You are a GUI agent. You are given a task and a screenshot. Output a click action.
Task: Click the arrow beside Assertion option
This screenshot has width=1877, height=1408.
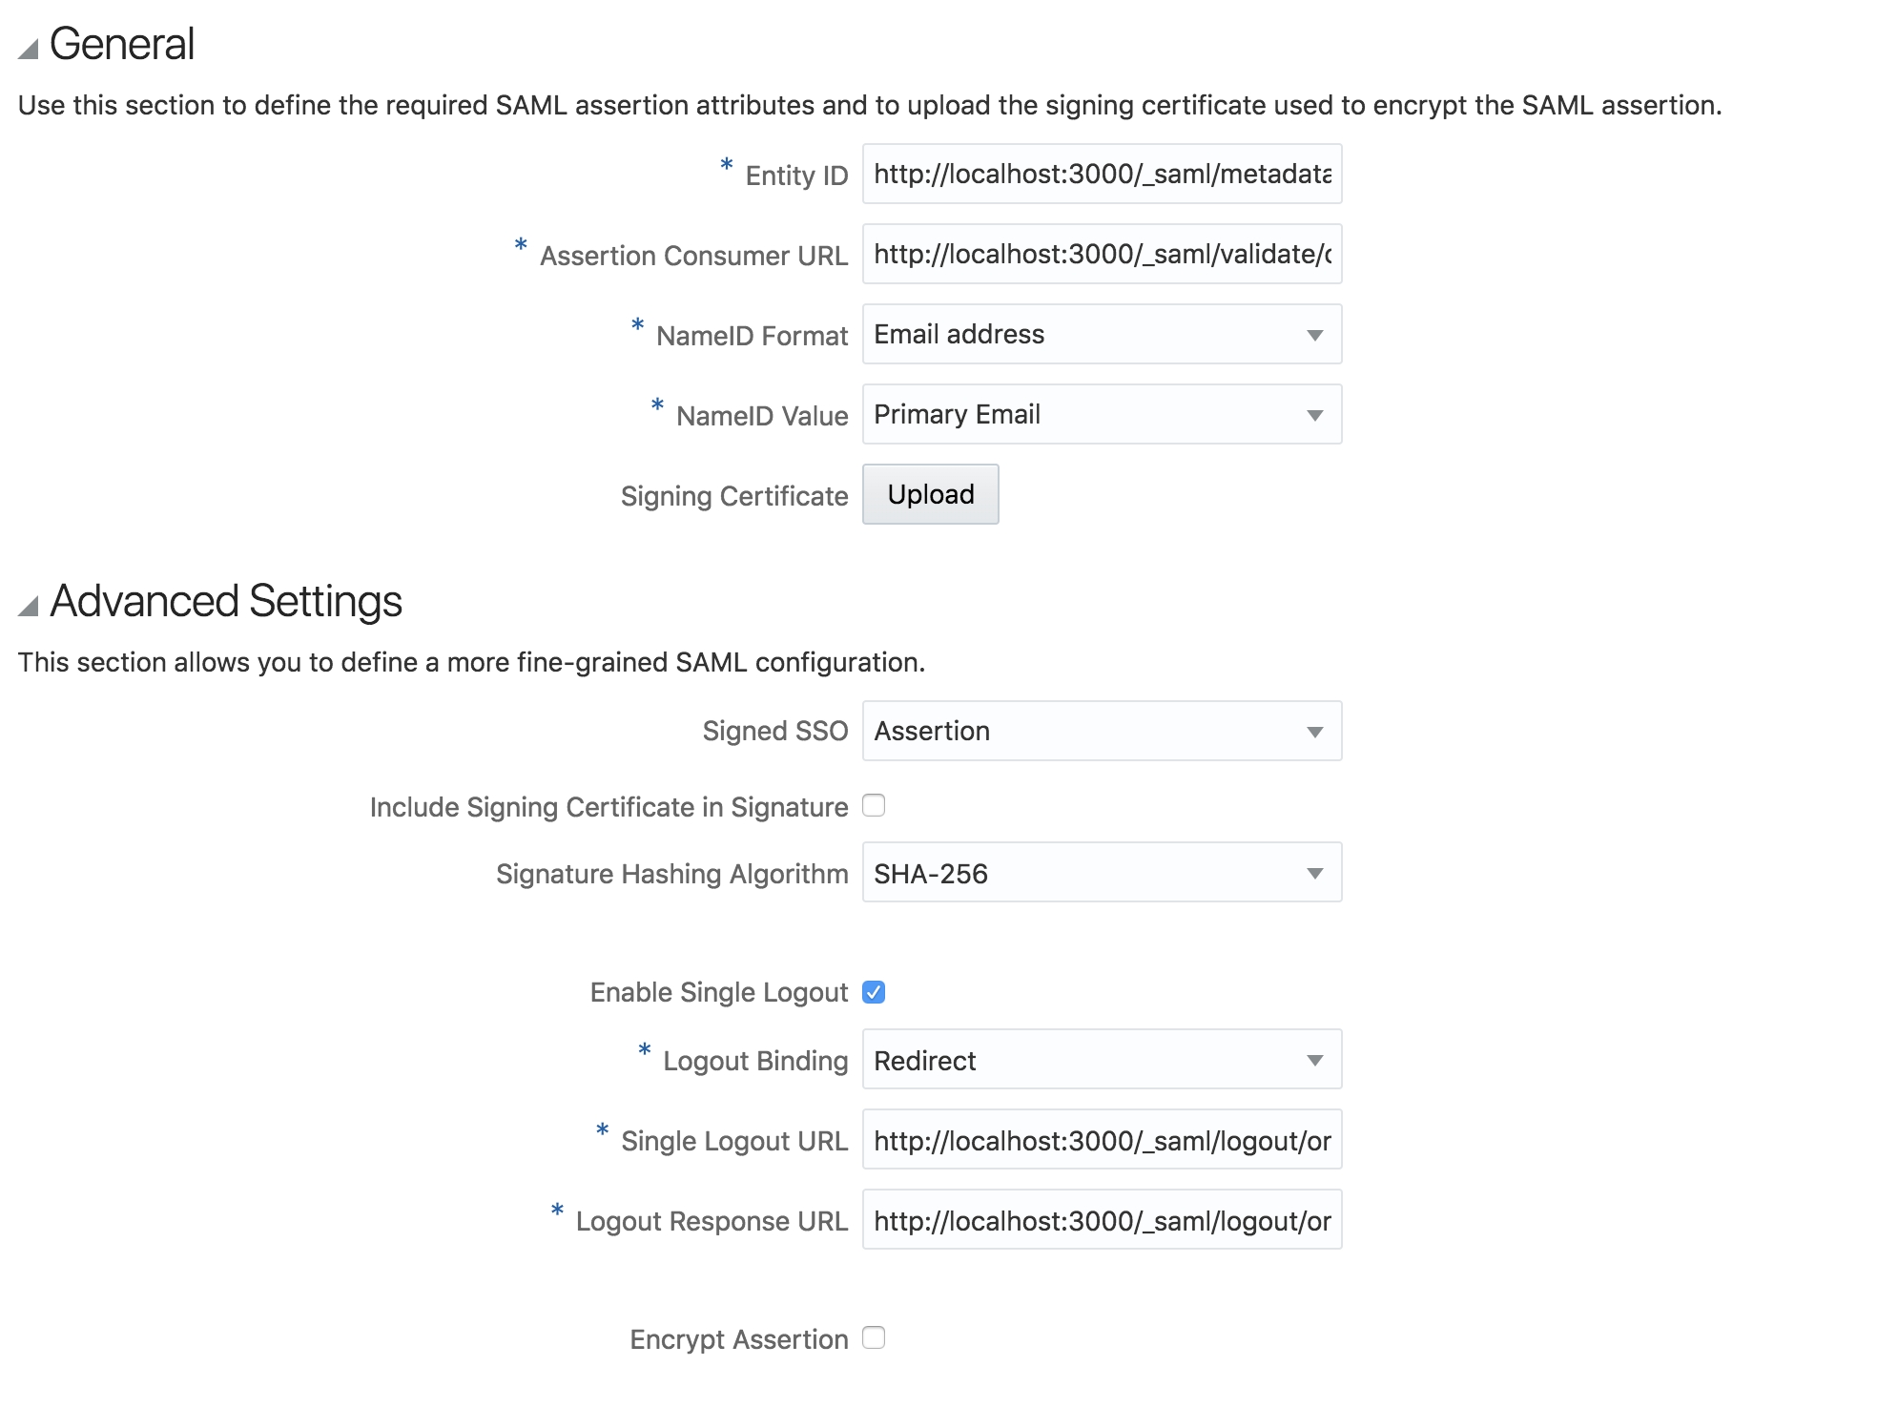(1314, 732)
